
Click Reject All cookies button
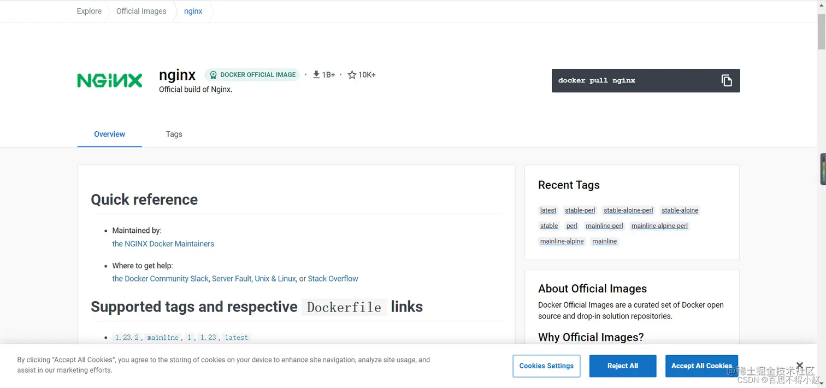click(623, 366)
